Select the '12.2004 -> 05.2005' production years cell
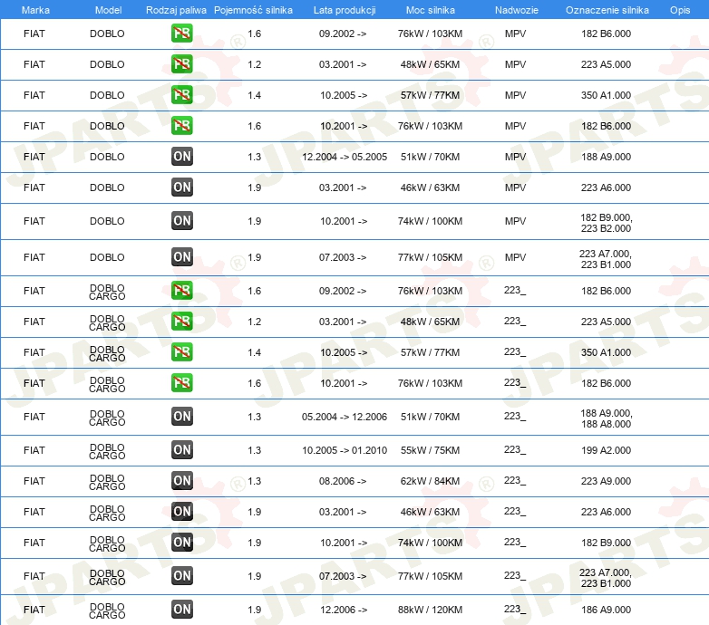709x625 pixels. coord(345,157)
